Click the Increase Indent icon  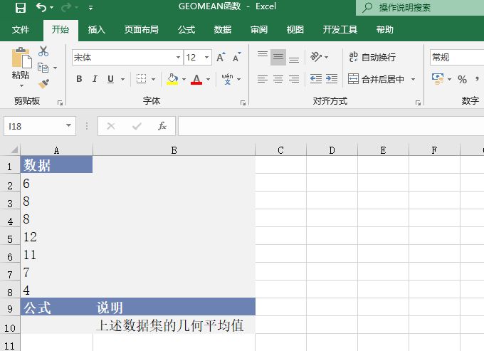pos(332,79)
